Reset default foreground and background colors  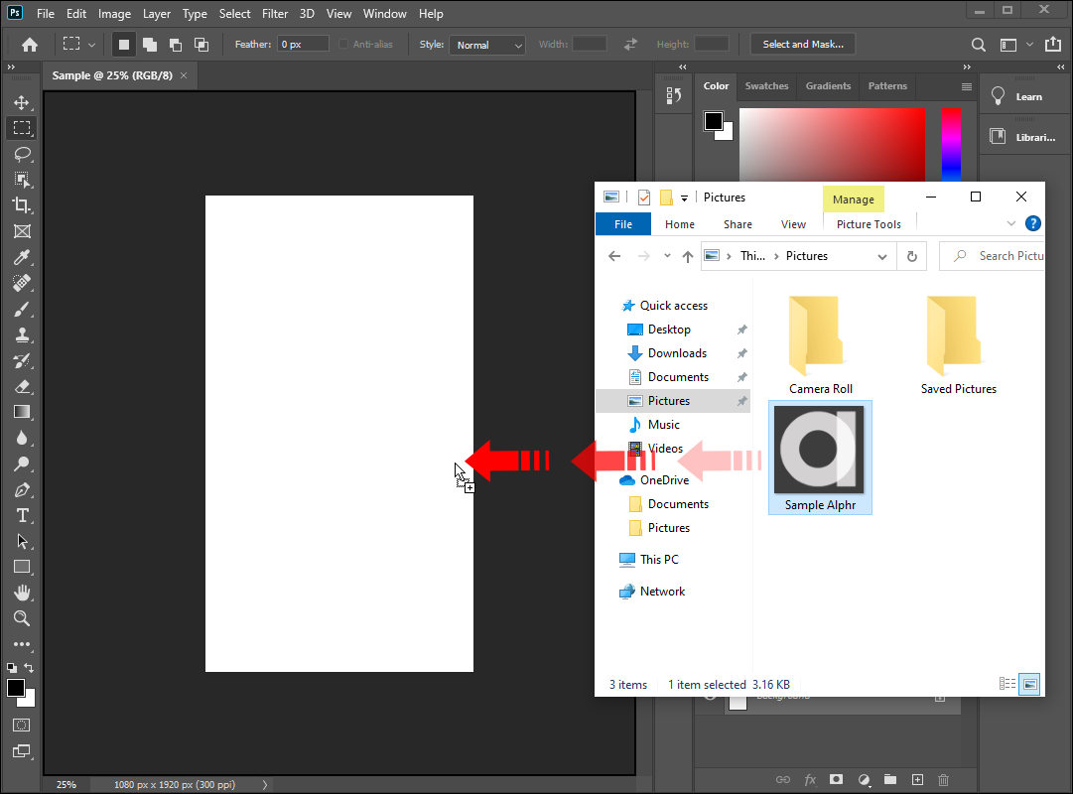coord(12,667)
